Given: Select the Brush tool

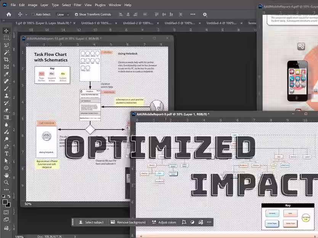Looking at the screenshot, I should point(6,89).
